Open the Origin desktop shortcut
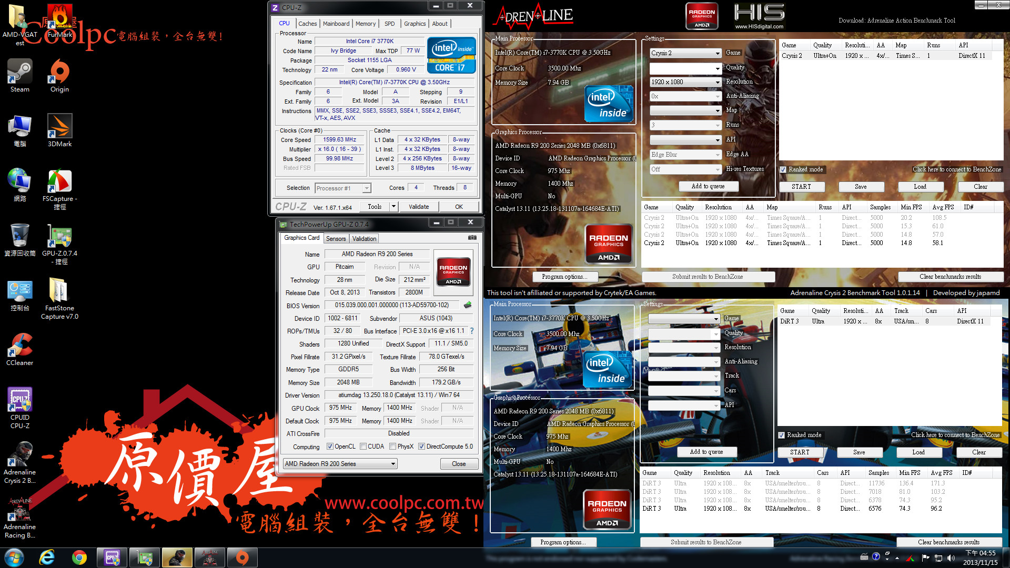Image resolution: width=1010 pixels, height=568 pixels. [59, 76]
